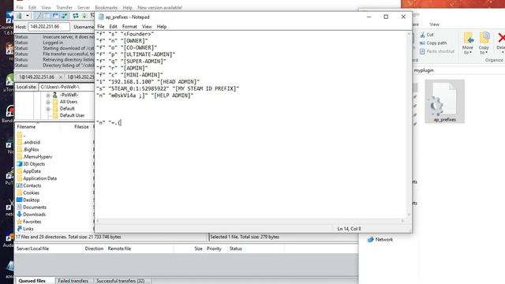Open Notepad's View menu

click(x=147, y=26)
